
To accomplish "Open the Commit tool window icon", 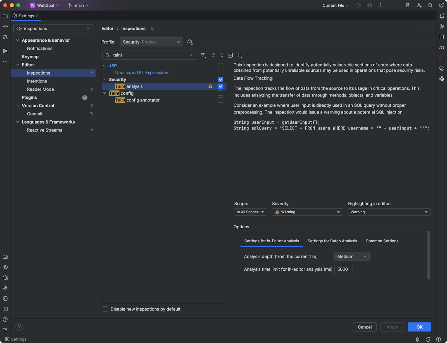I will (x=5, y=26).
